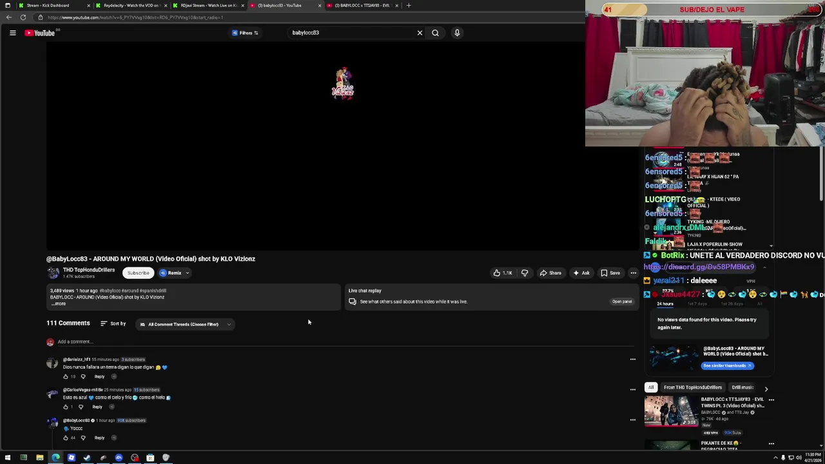Open the YouTube hamburger guide menu
The height and width of the screenshot is (464, 825).
click(x=12, y=33)
